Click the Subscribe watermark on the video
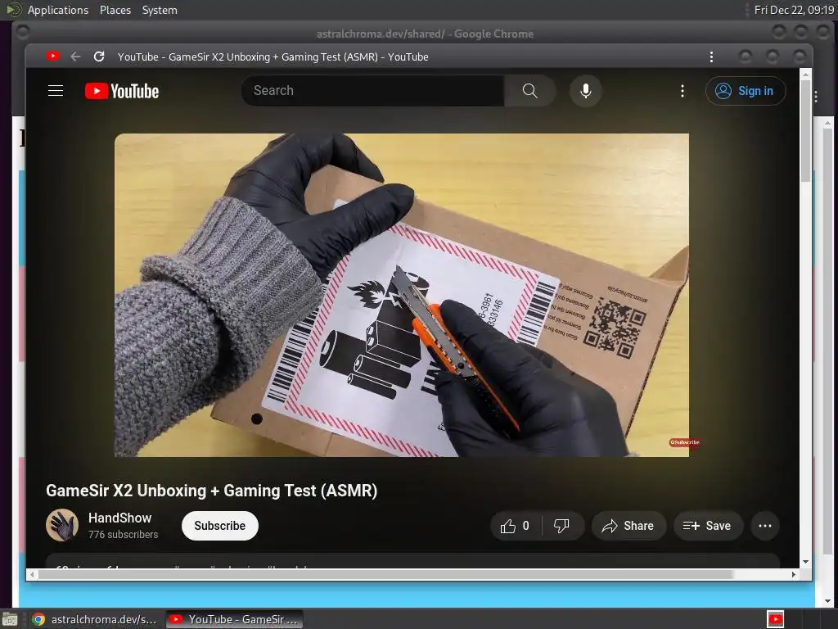Screen dimensions: 838x629 685,442
